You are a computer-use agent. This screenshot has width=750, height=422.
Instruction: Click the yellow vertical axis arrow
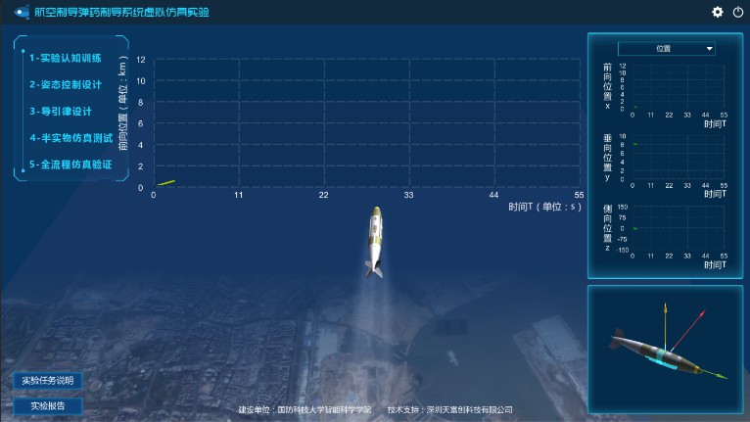click(665, 327)
